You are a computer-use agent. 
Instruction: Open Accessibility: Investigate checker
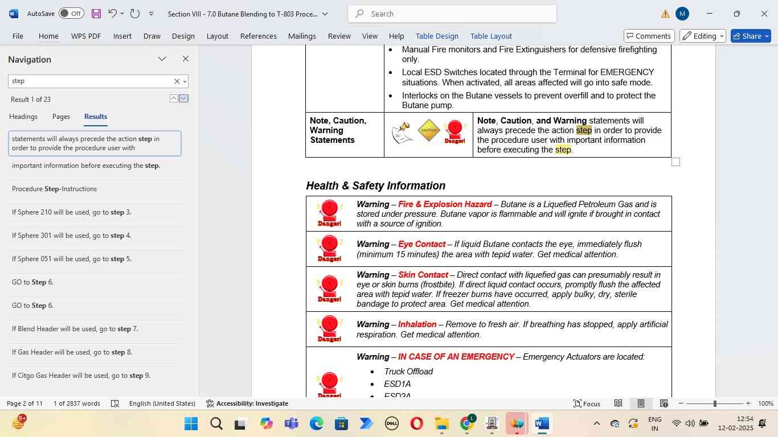tap(247, 403)
